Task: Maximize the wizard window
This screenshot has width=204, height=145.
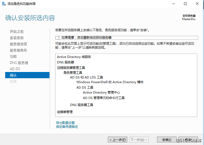Action: [x=185, y=4]
